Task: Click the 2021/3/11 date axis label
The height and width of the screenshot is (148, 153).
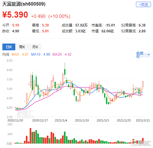Action: click(x=143, y=120)
